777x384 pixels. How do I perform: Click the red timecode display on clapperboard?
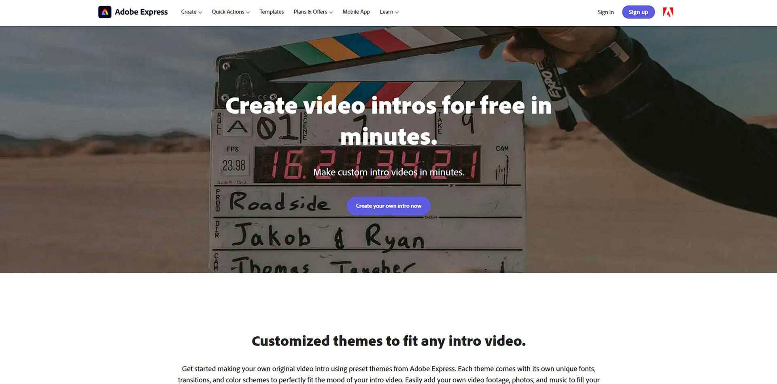[366, 165]
